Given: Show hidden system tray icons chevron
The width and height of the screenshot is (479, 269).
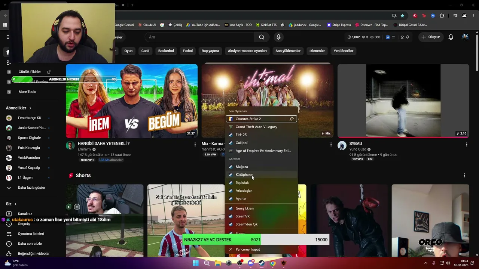Looking at the screenshot, I should [x=425, y=263].
